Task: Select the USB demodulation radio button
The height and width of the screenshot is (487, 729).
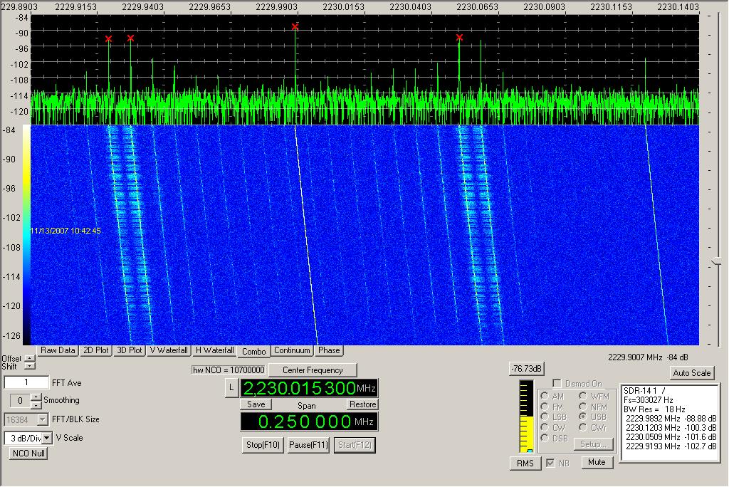Action: [582, 417]
